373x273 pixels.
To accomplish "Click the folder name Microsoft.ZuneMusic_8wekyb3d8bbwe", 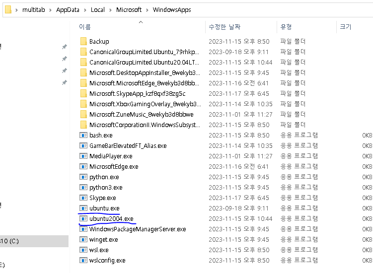I will tap(141, 114).
